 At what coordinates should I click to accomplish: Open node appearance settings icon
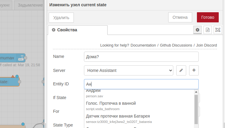click(218, 30)
